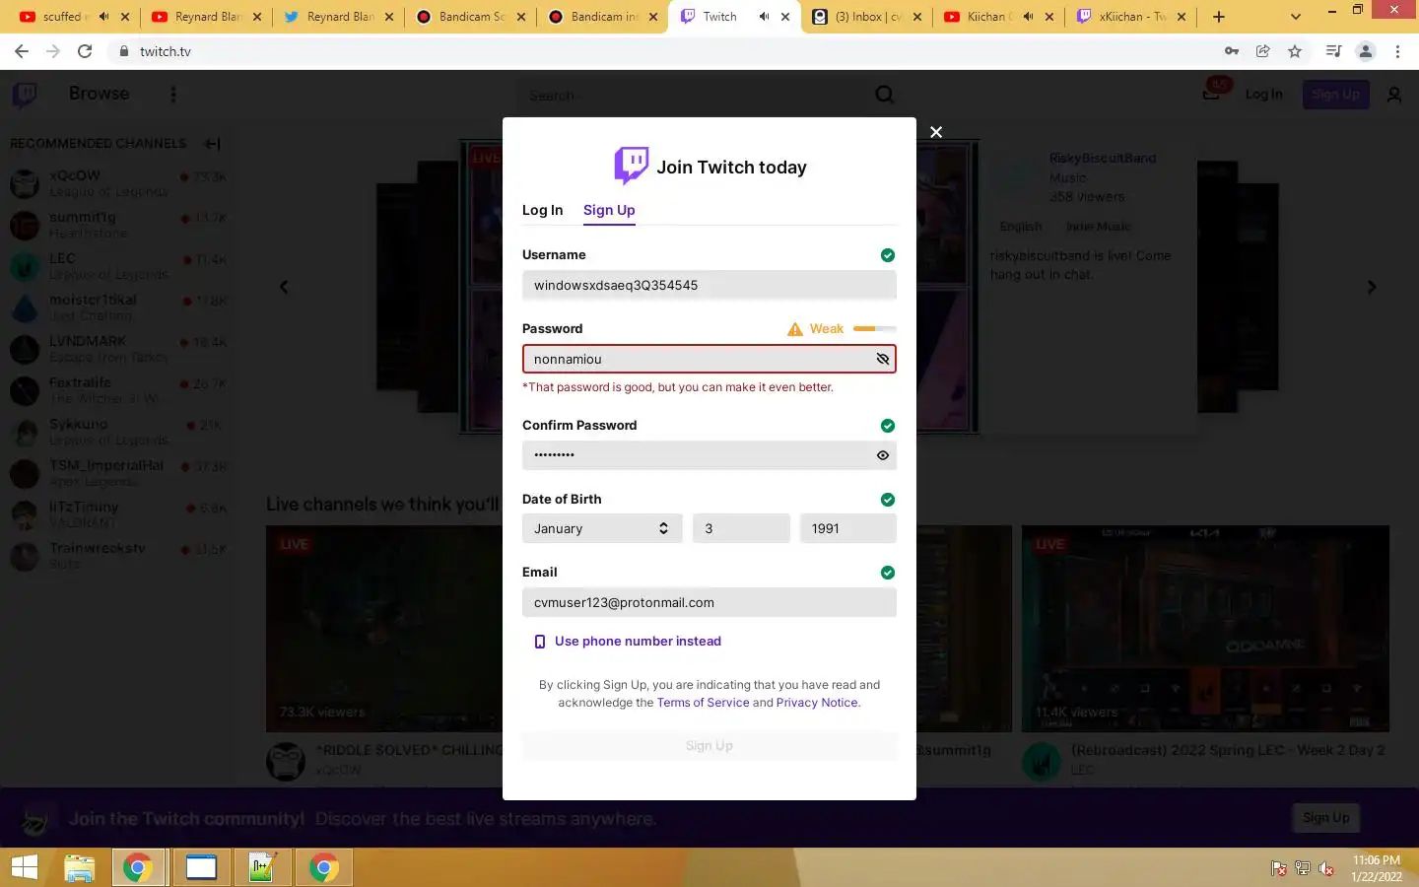Open the saved passwords key icon

pos(1231,51)
